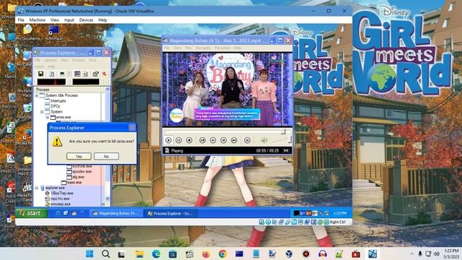Show hidden system tray icons chevron
The height and width of the screenshot is (260, 462).
pyautogui.click(x=411, y=253)
